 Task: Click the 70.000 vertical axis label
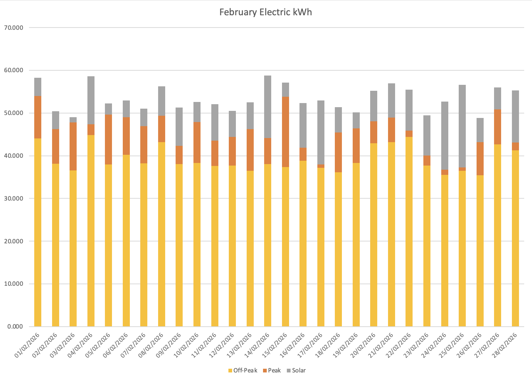(x=13, y=28)
